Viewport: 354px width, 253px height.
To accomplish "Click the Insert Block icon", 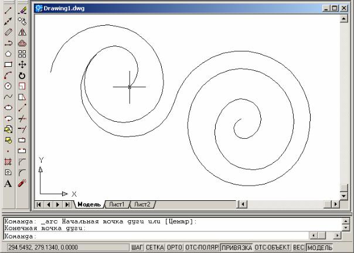I will pos(8,129).
